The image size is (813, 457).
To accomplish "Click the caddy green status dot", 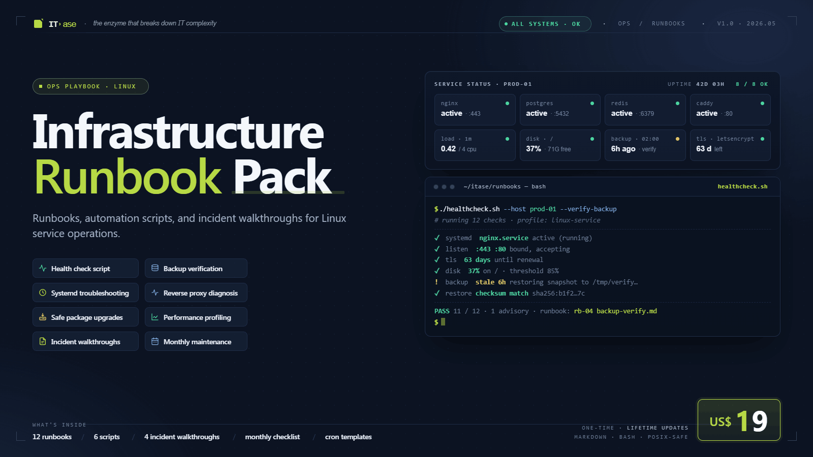I will pyautogui.click(x=762, y=103).
